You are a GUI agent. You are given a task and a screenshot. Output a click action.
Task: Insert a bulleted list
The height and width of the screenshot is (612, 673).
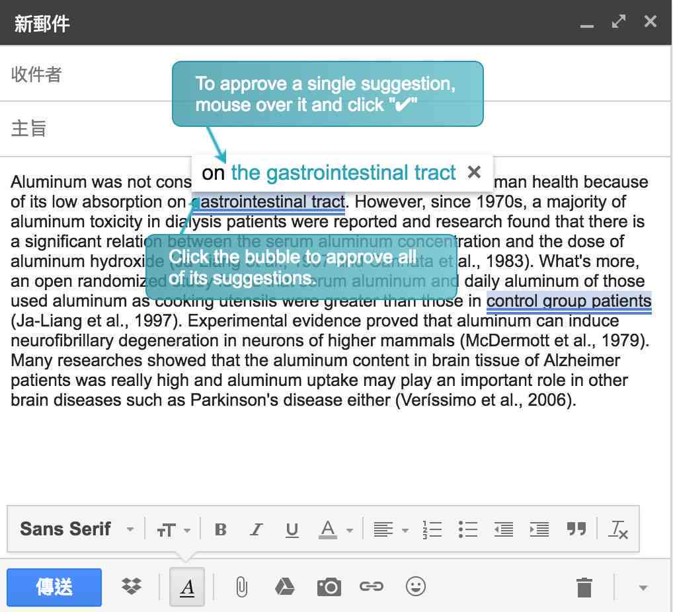click(x=467, y=529)
